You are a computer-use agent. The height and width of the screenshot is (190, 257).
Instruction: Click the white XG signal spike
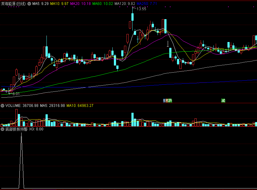coord(21,160)
